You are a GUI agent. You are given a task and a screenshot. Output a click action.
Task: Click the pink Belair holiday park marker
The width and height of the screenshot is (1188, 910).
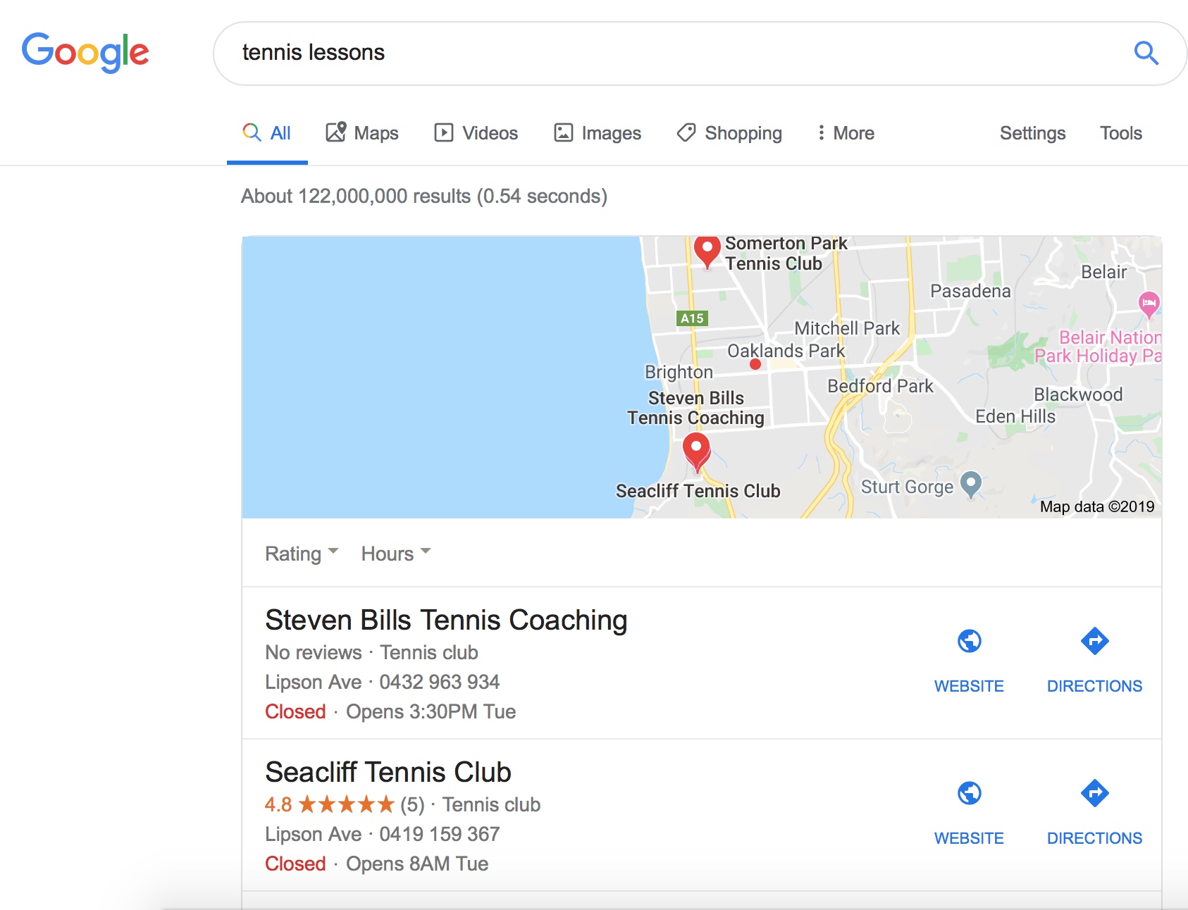pos(1149,304)
